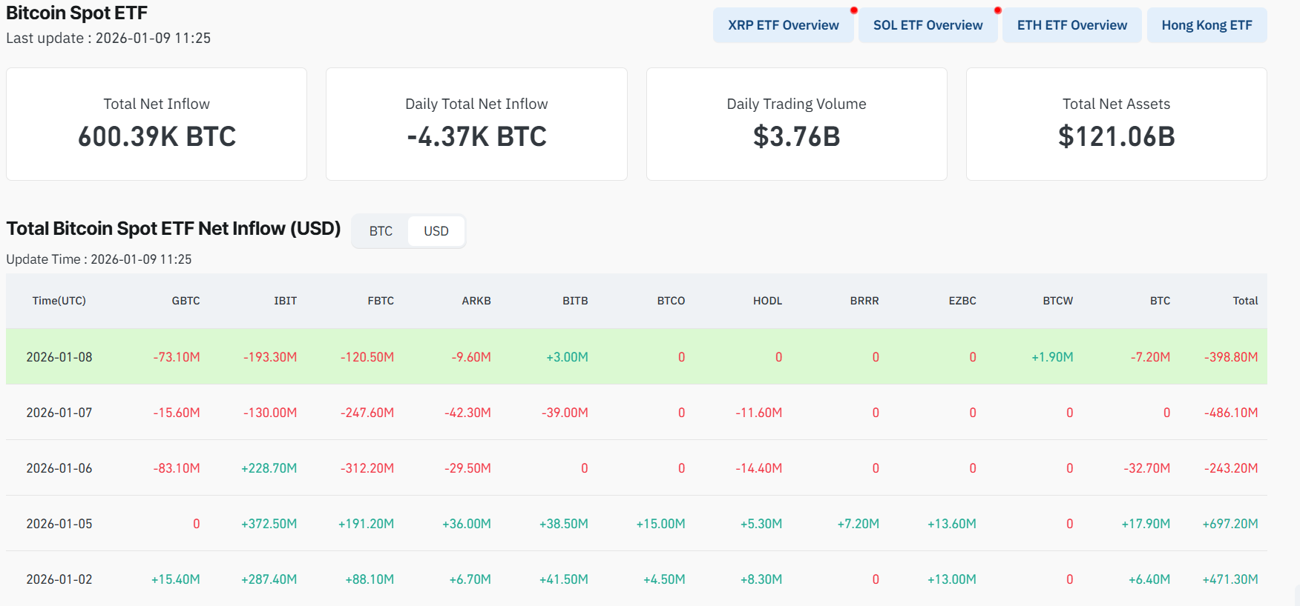The width and height of the screenshot is (1300, 606).
Task: Switch net inflow units to BTC
Action: click(x=381, y=231)
